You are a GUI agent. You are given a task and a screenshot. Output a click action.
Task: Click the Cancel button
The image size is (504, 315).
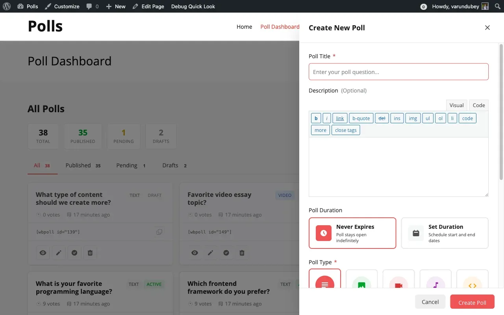(430, 302)
